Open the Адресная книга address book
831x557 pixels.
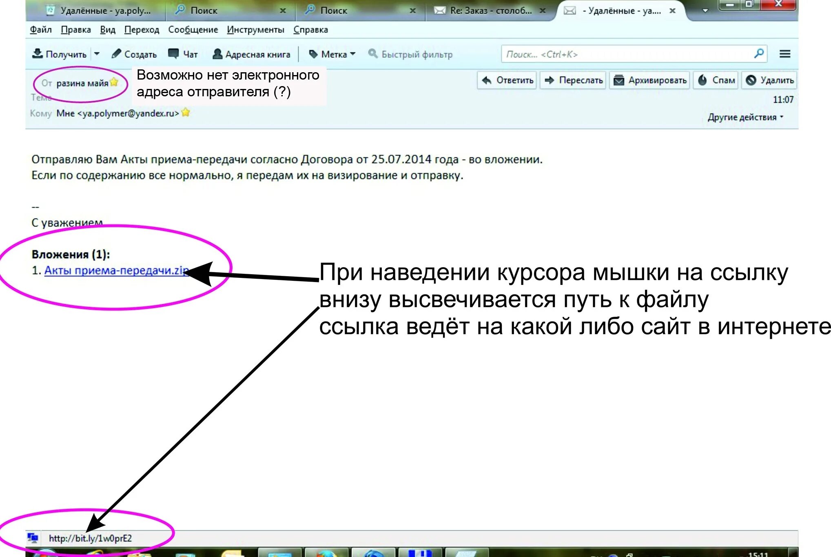pos(251,54)
